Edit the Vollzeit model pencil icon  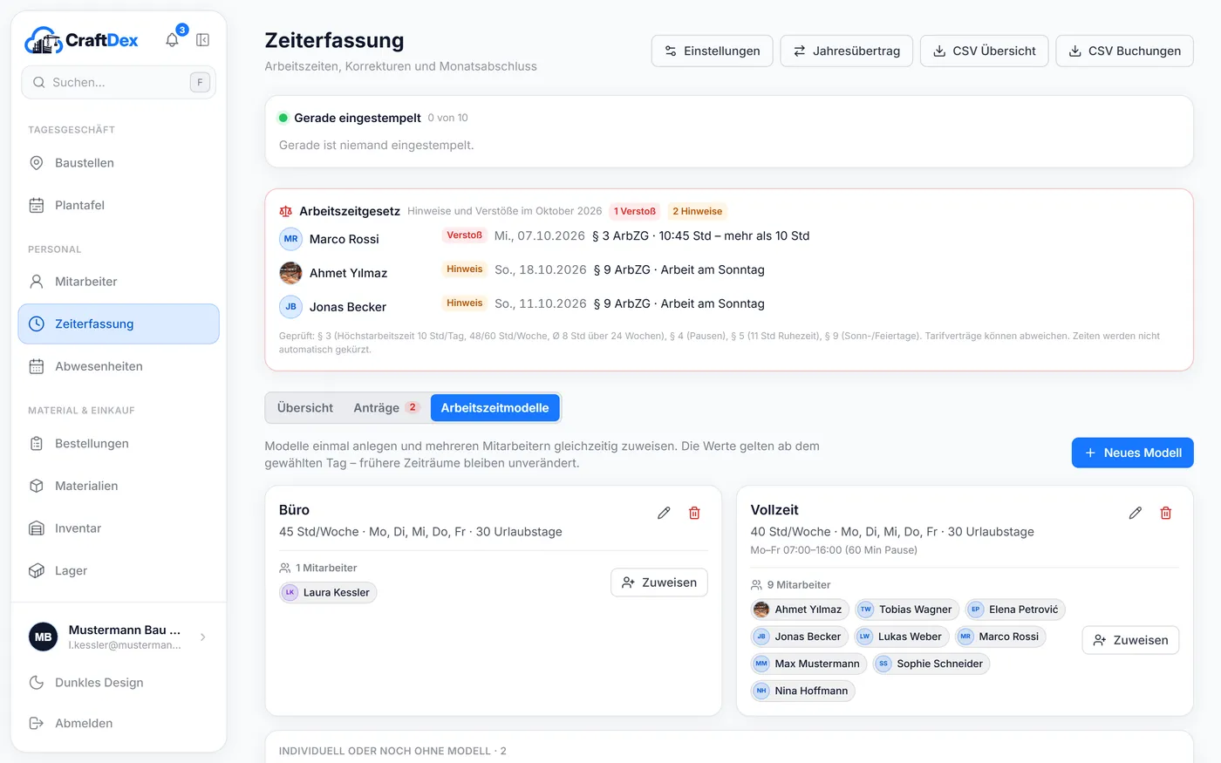tap(1135, 513)
